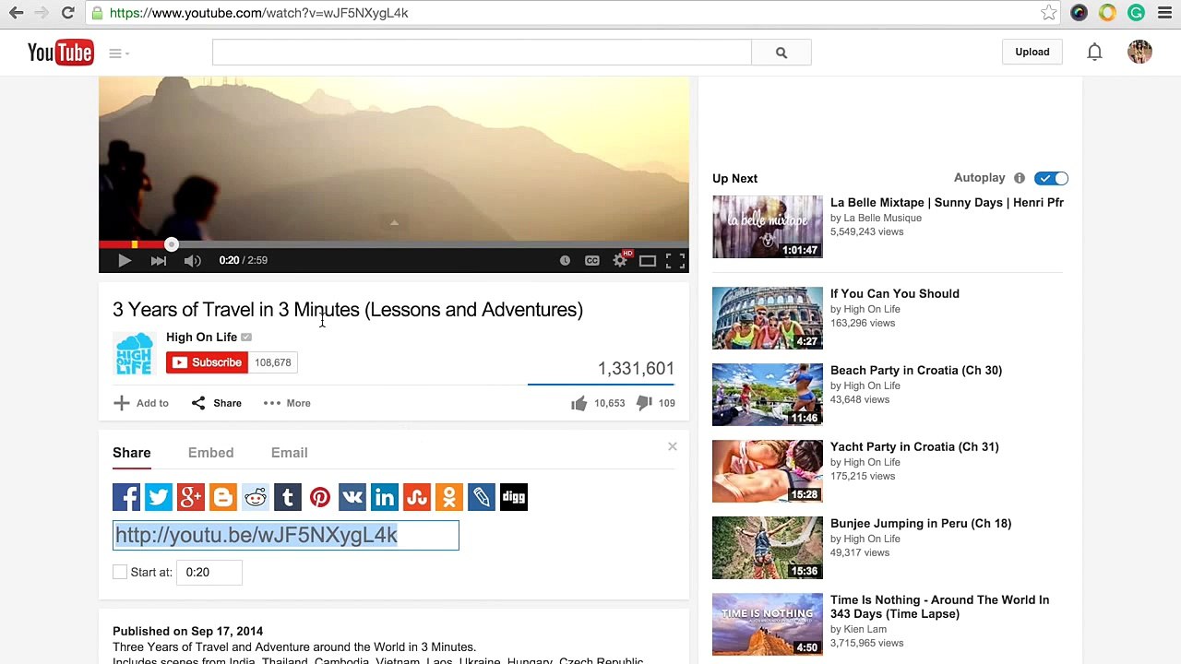Viewport: 1181px width, 664px height.
Task: Share video on digg
Action: point(514,498)
